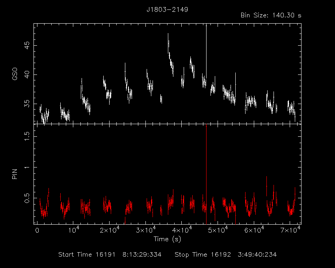Select the Bin Size: 140.30 s label
Image resolution: width=335 pixels, height=268 pixels.
[271, 15]
